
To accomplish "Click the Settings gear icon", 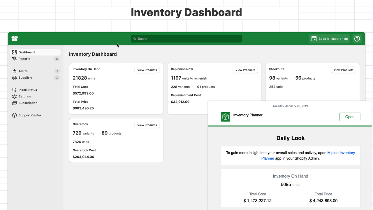I will point(14,97).
